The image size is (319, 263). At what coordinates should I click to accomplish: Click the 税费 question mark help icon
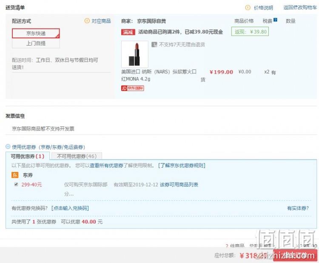[275, 20]
